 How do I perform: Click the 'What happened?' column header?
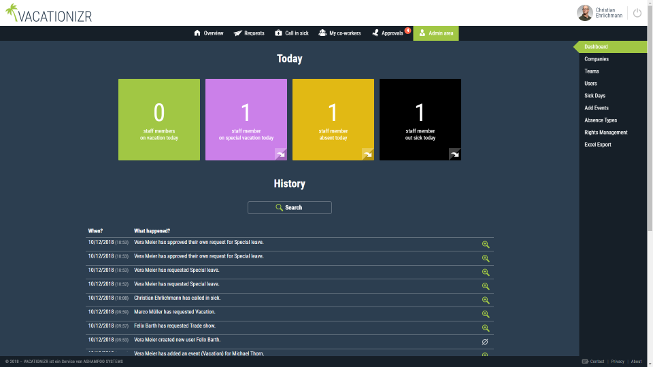(152, 231)
